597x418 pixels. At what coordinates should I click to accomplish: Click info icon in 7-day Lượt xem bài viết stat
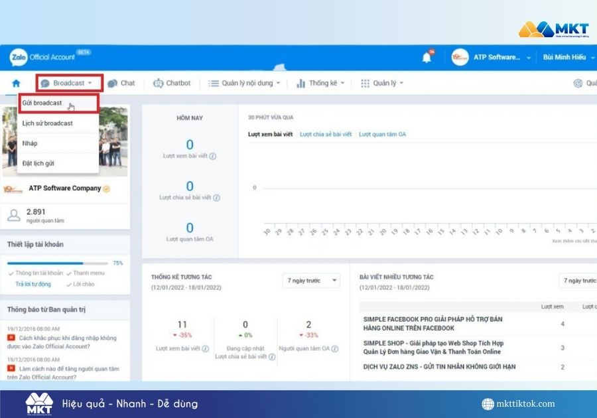205,349
